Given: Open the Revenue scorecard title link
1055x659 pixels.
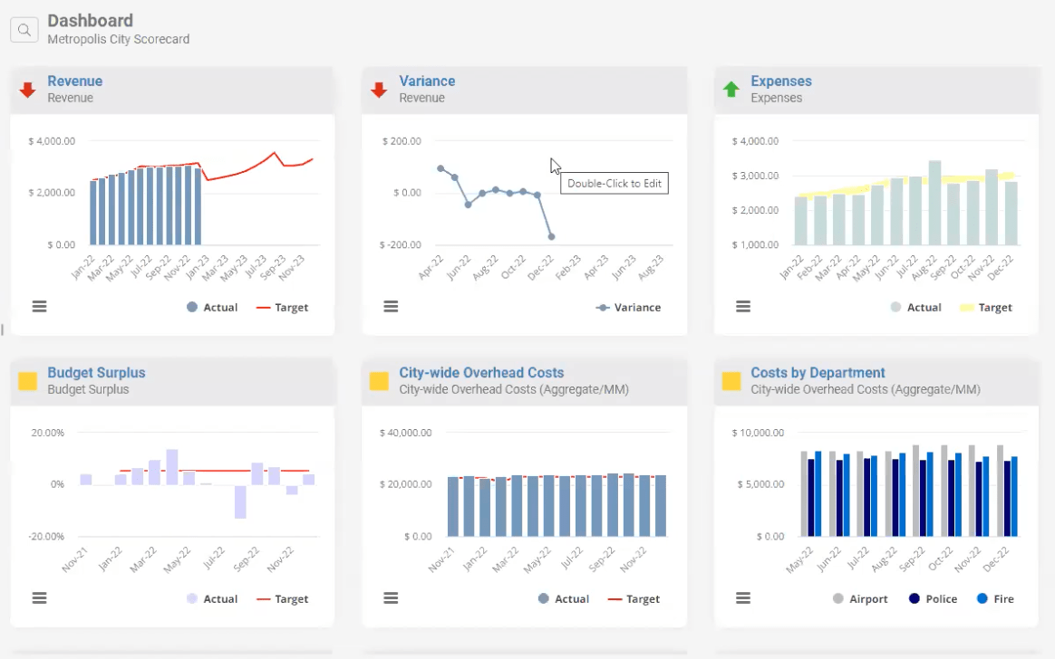Looking at the screenshot, I should click(x=75, y=81).
